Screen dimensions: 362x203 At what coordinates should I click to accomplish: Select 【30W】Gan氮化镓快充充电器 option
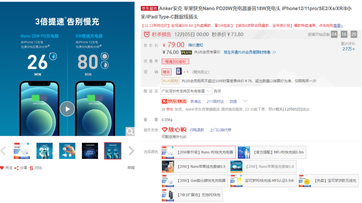pyautogui.click(x=195, y=181)
